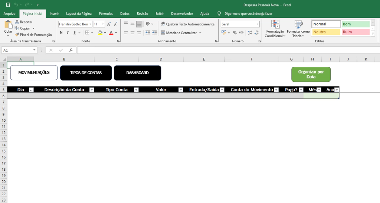The width and height of the screenshot is (380, 203).
Task: Click the green Organizar por Data button
Action: click(x=311, y=74)
